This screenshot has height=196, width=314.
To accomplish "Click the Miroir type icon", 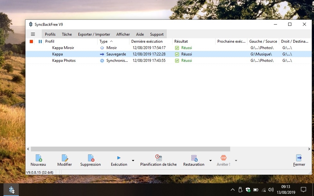I will [102, 48].
